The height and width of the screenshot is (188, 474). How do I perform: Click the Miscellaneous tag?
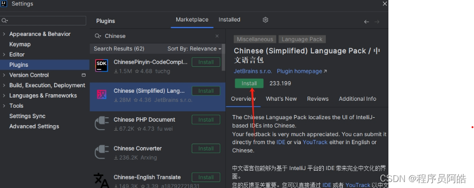(x=255, y=39)
